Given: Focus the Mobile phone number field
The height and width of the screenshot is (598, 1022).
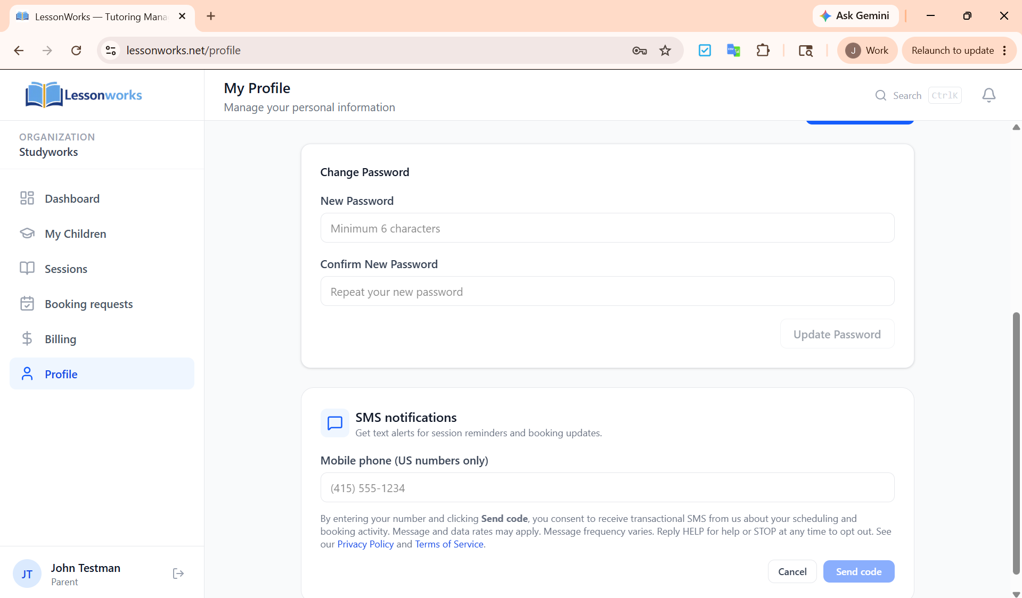Looking at the screenshot, I should pos(607,488).
